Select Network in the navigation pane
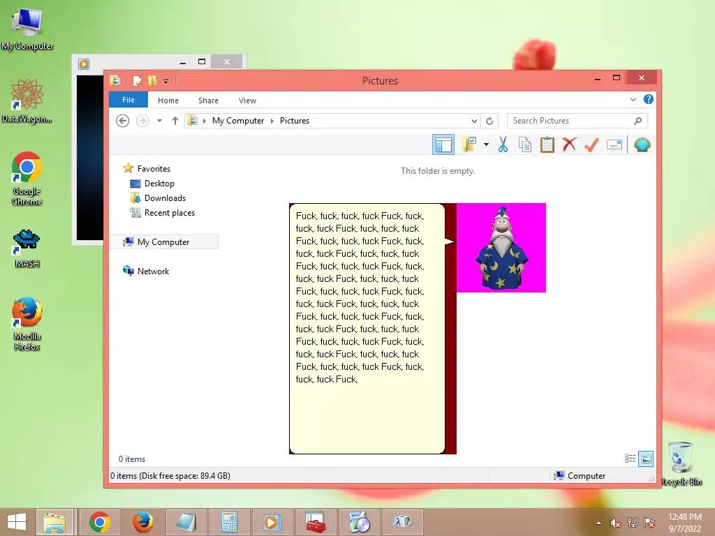 (146, 271)
